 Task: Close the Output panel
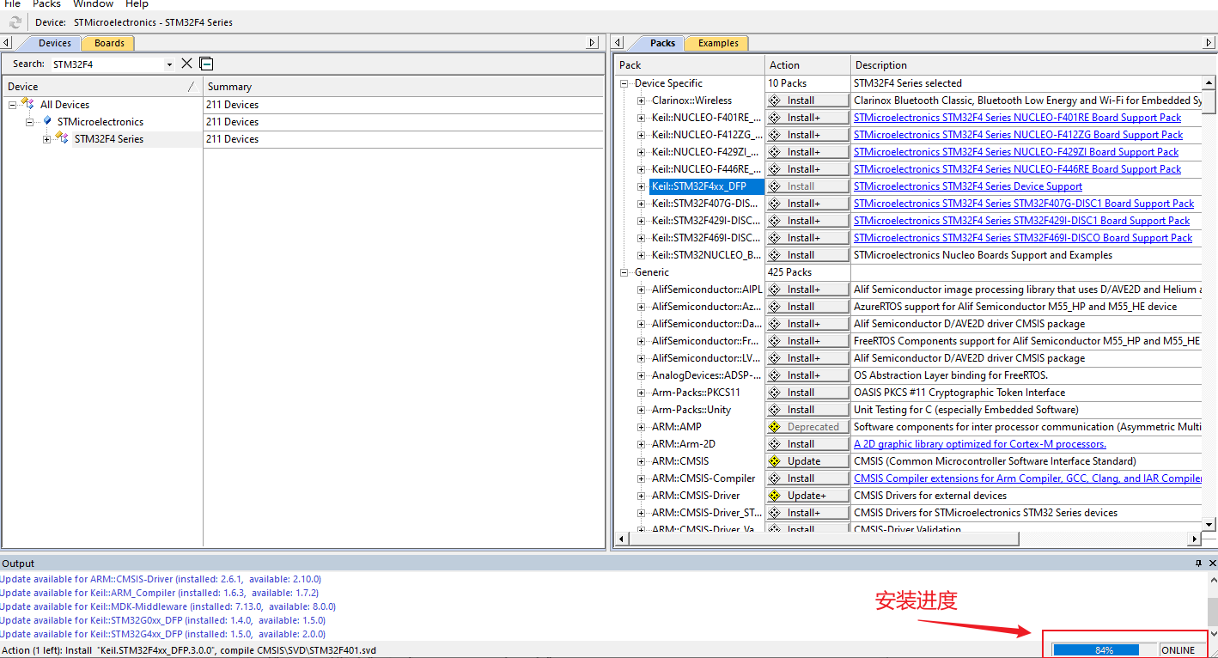tap(1212, 564)
